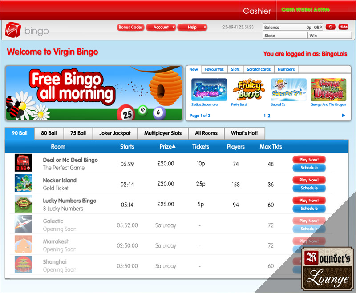Select the 80 Ball tab
The image size is (356, 293).
(x=49, y=133)
